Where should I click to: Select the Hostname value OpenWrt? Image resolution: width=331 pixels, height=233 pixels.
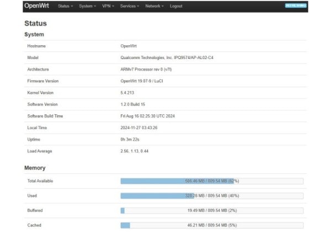129,46
